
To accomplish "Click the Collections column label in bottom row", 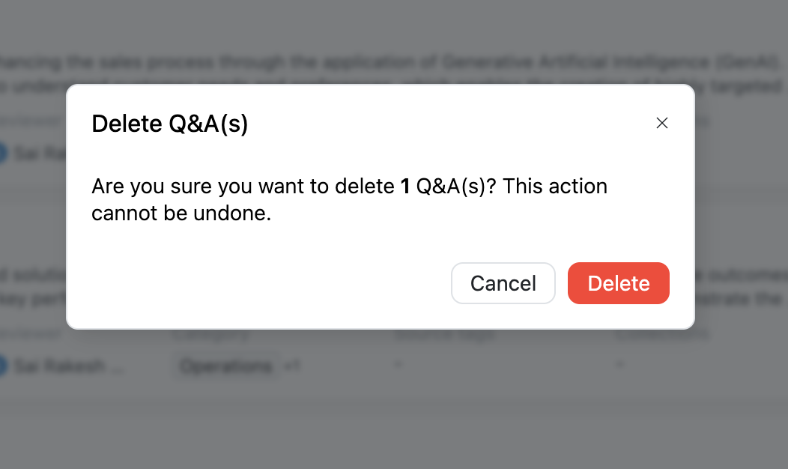I will [662, 334].
